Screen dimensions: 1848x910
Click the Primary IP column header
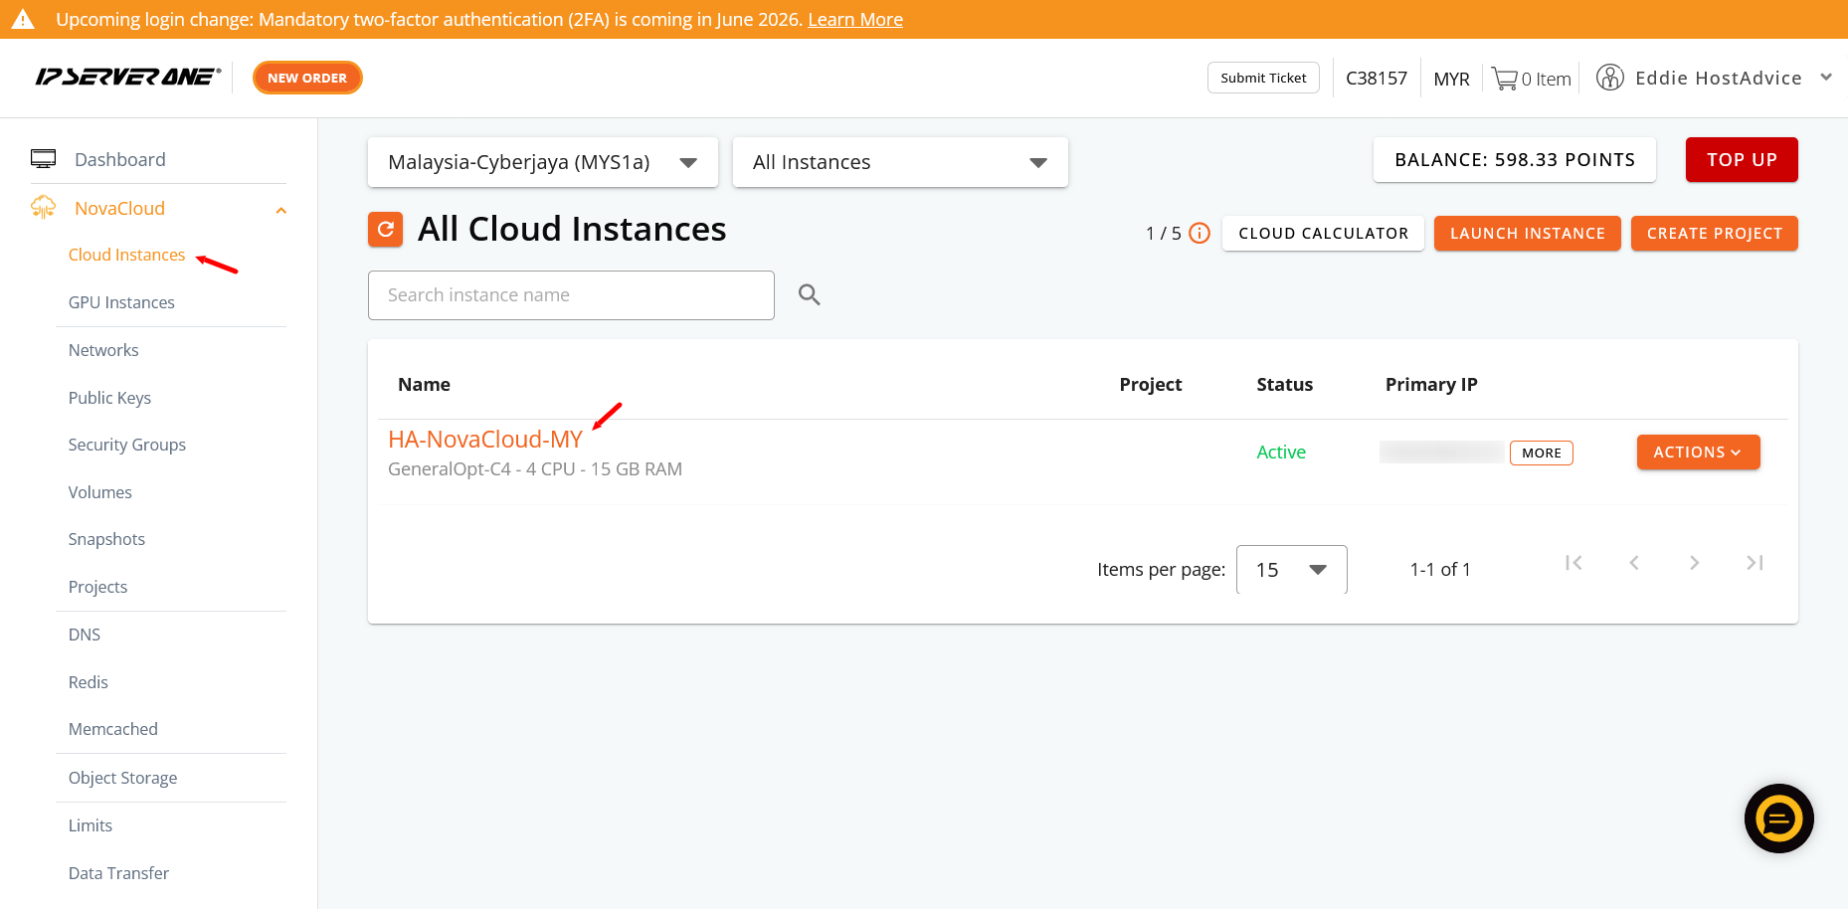click(1431, 385)
